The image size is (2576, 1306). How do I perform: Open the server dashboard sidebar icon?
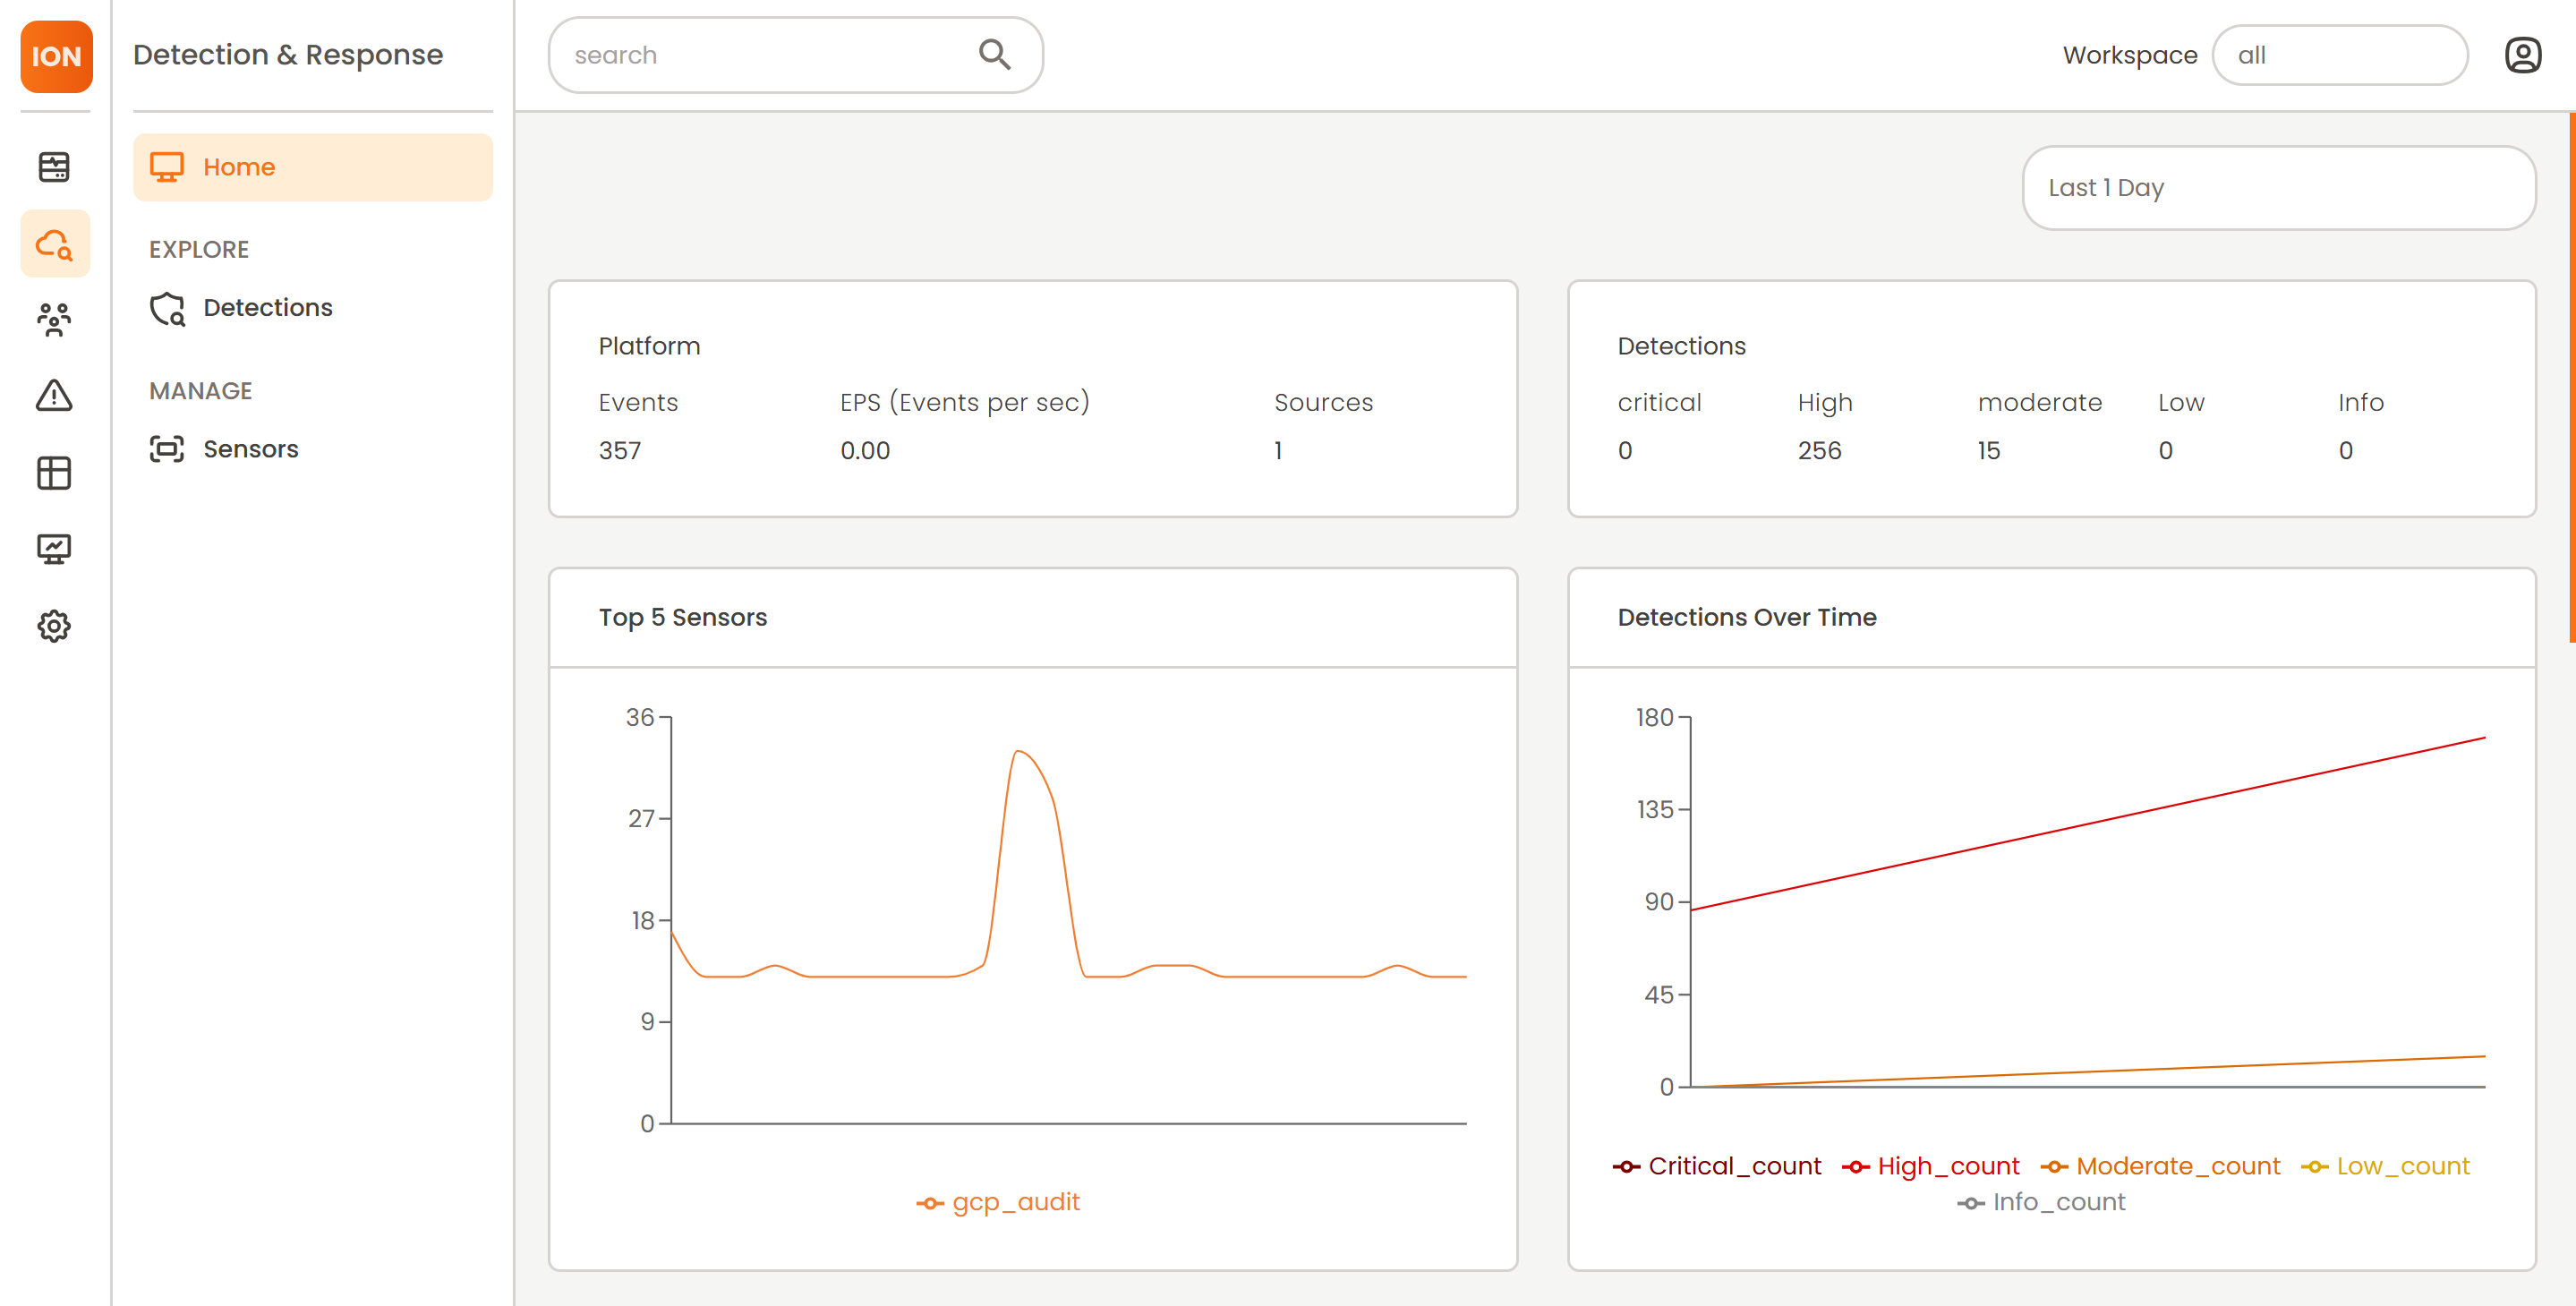[54, 167]
